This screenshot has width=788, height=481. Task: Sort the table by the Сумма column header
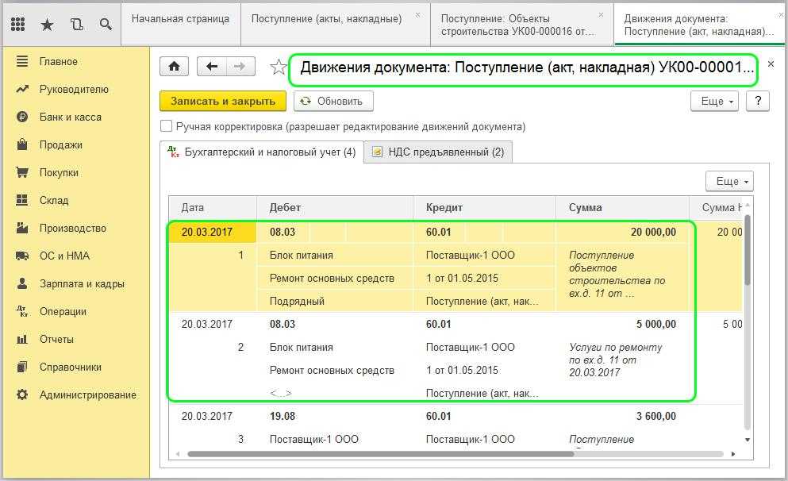(x=585, y=207)
